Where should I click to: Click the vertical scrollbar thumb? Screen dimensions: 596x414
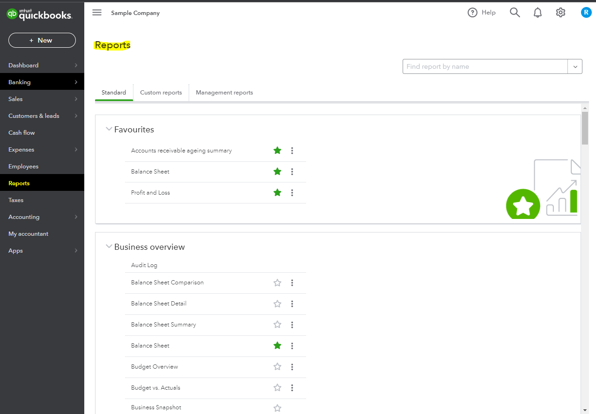tap(585, 127)
